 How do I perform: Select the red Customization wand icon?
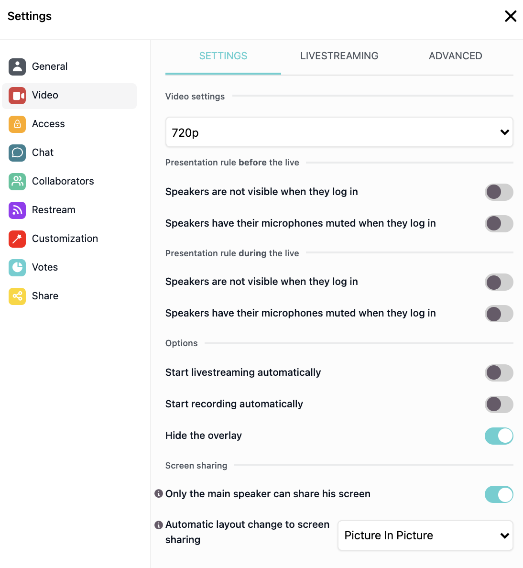click(x=17, y=239)
